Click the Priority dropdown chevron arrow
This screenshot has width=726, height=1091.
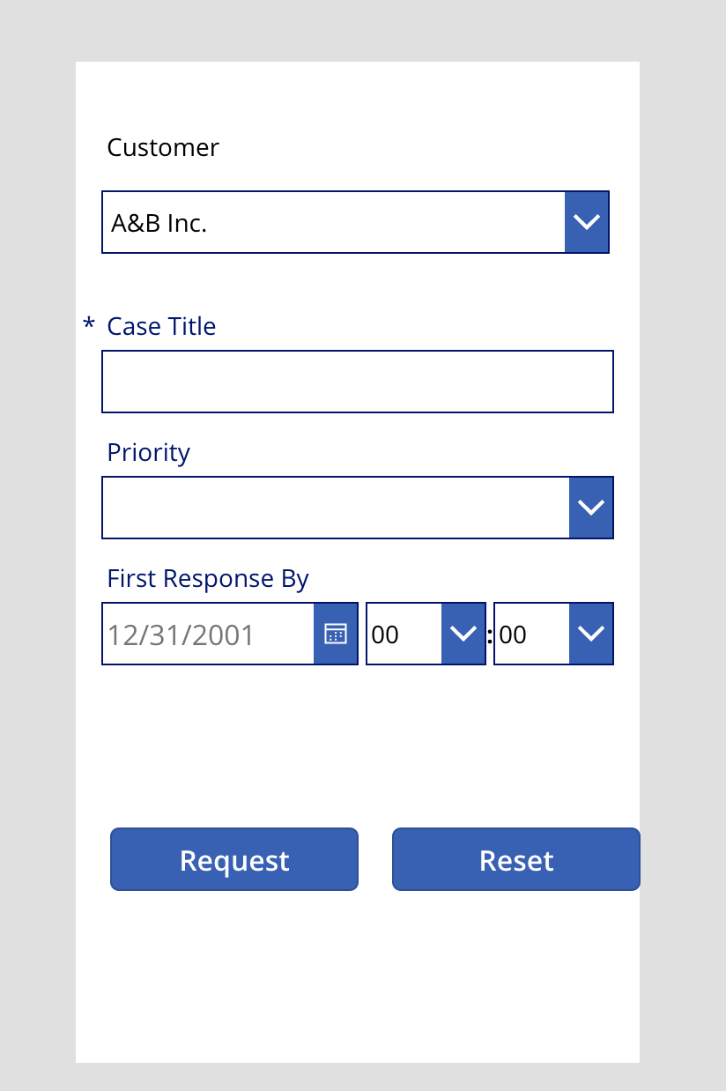click(x=591, y=508)
